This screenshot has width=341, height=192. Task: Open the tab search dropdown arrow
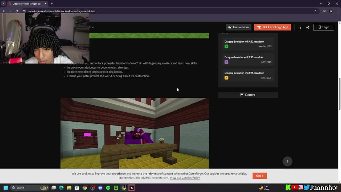[3, 4]
